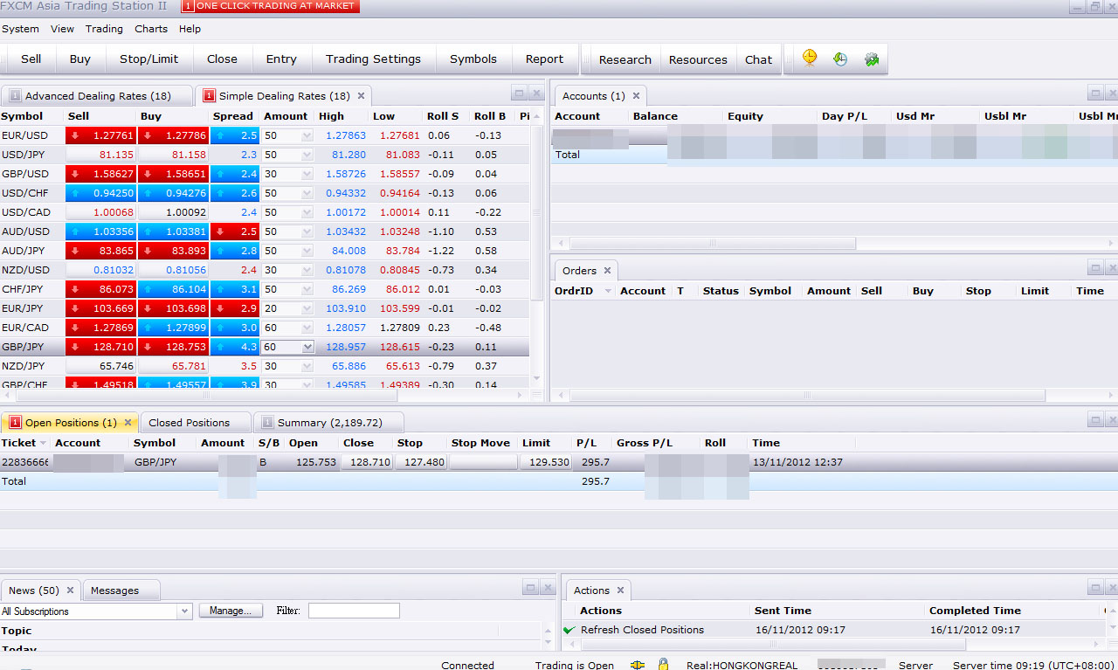Image resolution: width=1118 pixels, height=670 pixels.
Task: Open the Trading menu
Action: pyautogui.click(x=104, y=29)
